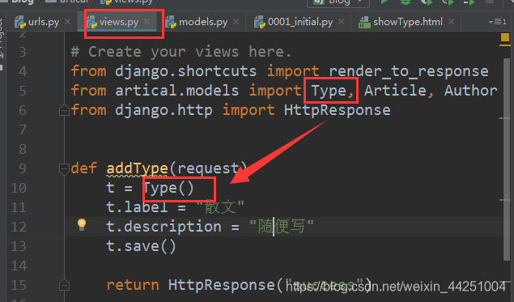The image size is (514, 302).
Task: Collapse the addType function fold at line 9
Action: [x=64, y=169]
